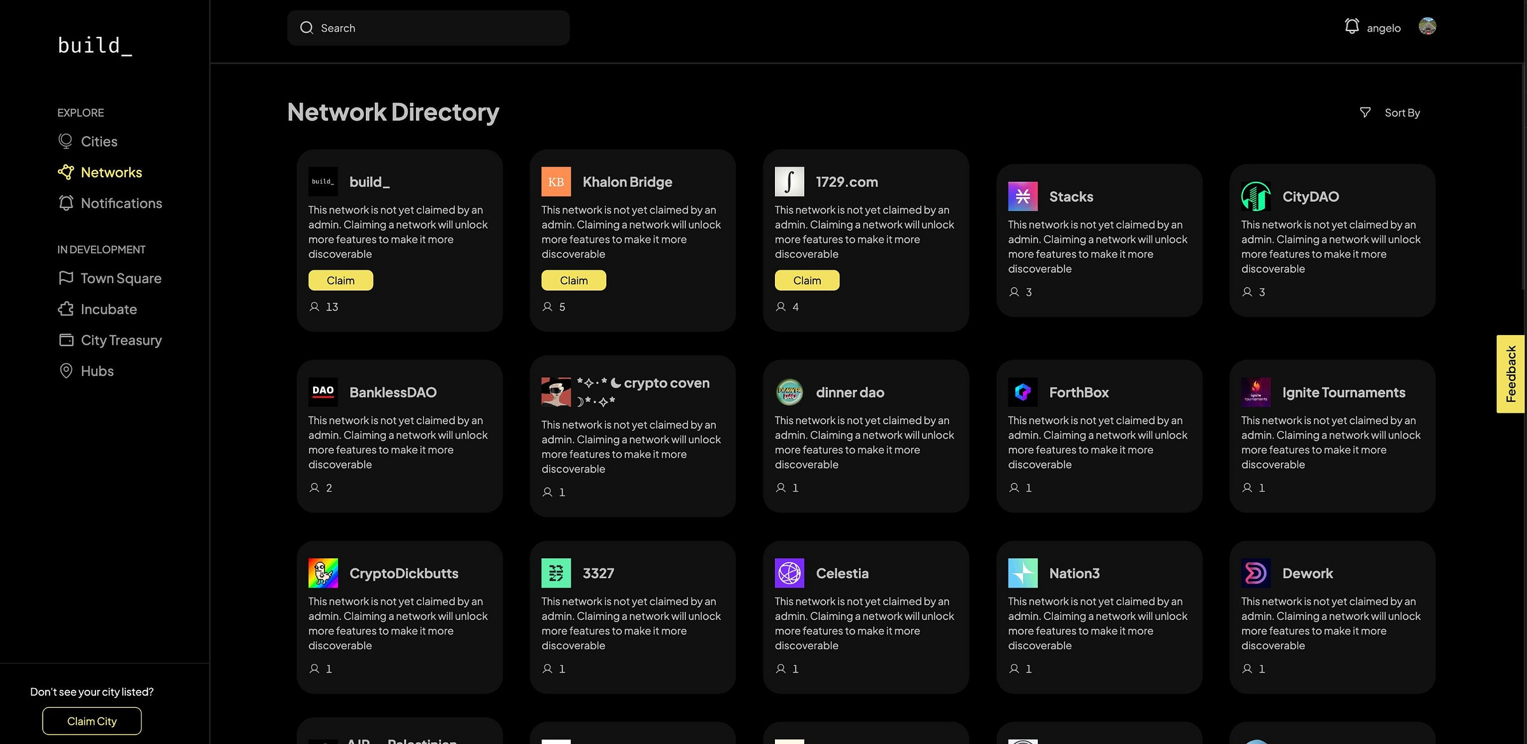Image resolution: width=1527 pixels, height=744 pixels.
Task: Click the dinner dao logo
Action: pyautogui.click(x=790, y=392)
